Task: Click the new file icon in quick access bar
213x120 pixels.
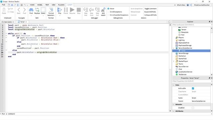Action: pyautogui.click(x=9, y=5)
